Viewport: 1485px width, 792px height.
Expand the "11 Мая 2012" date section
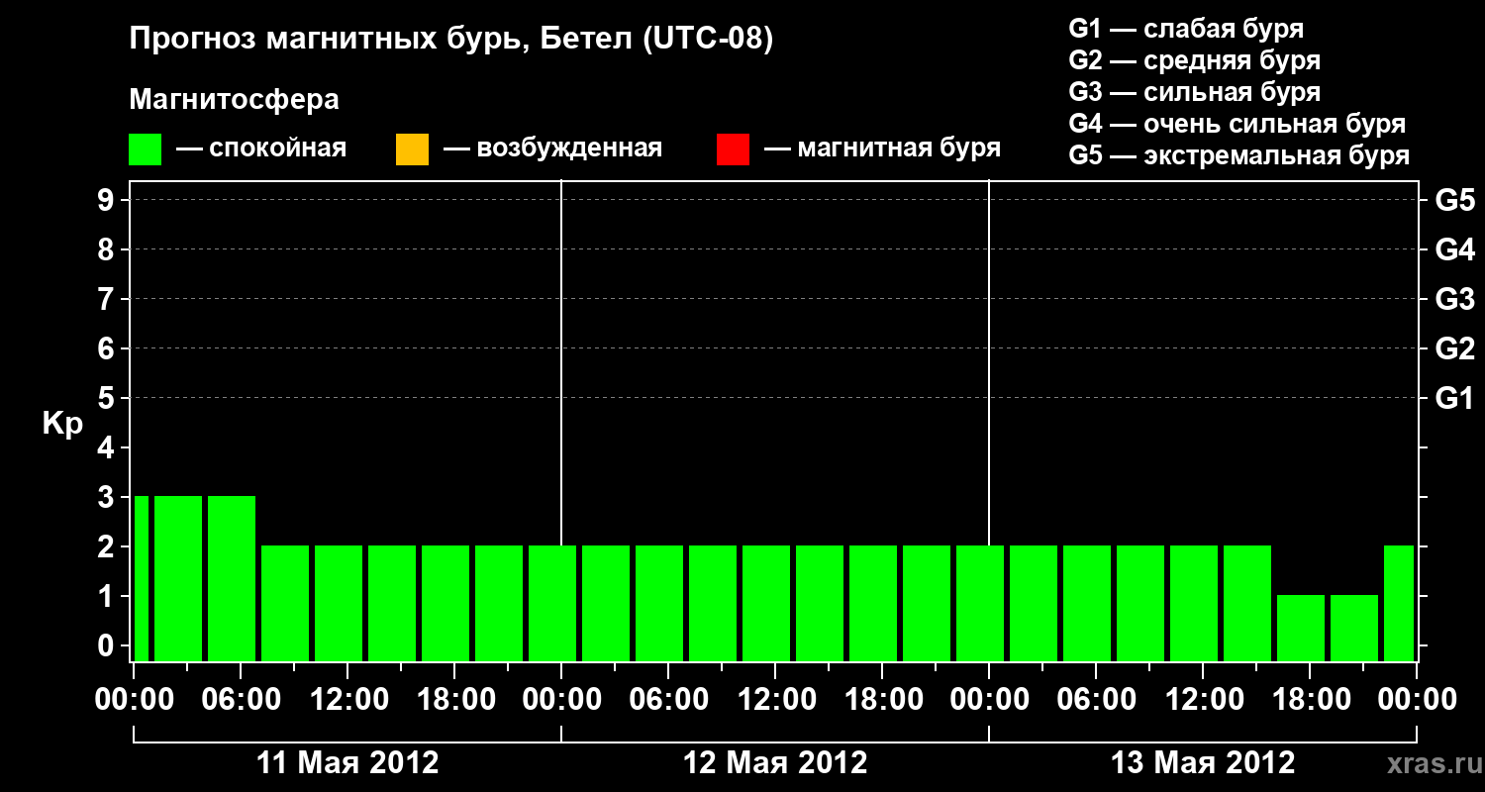346,762
